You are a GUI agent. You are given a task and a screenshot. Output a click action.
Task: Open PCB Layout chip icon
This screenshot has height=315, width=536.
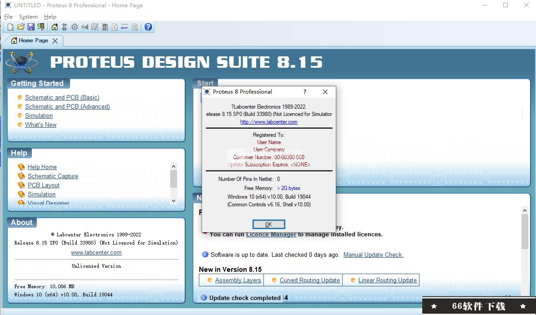coord(75,27)
